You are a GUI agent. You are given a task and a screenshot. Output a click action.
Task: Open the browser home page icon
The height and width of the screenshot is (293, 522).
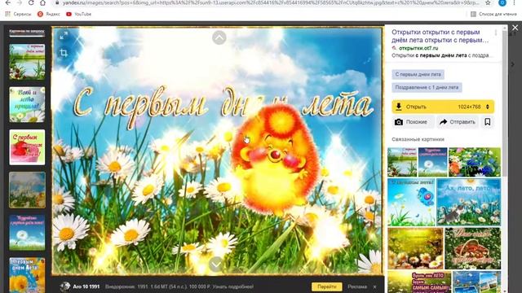click(42, 2)
